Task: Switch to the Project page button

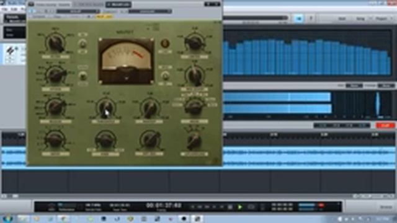Action: click(x=381, y=19)
